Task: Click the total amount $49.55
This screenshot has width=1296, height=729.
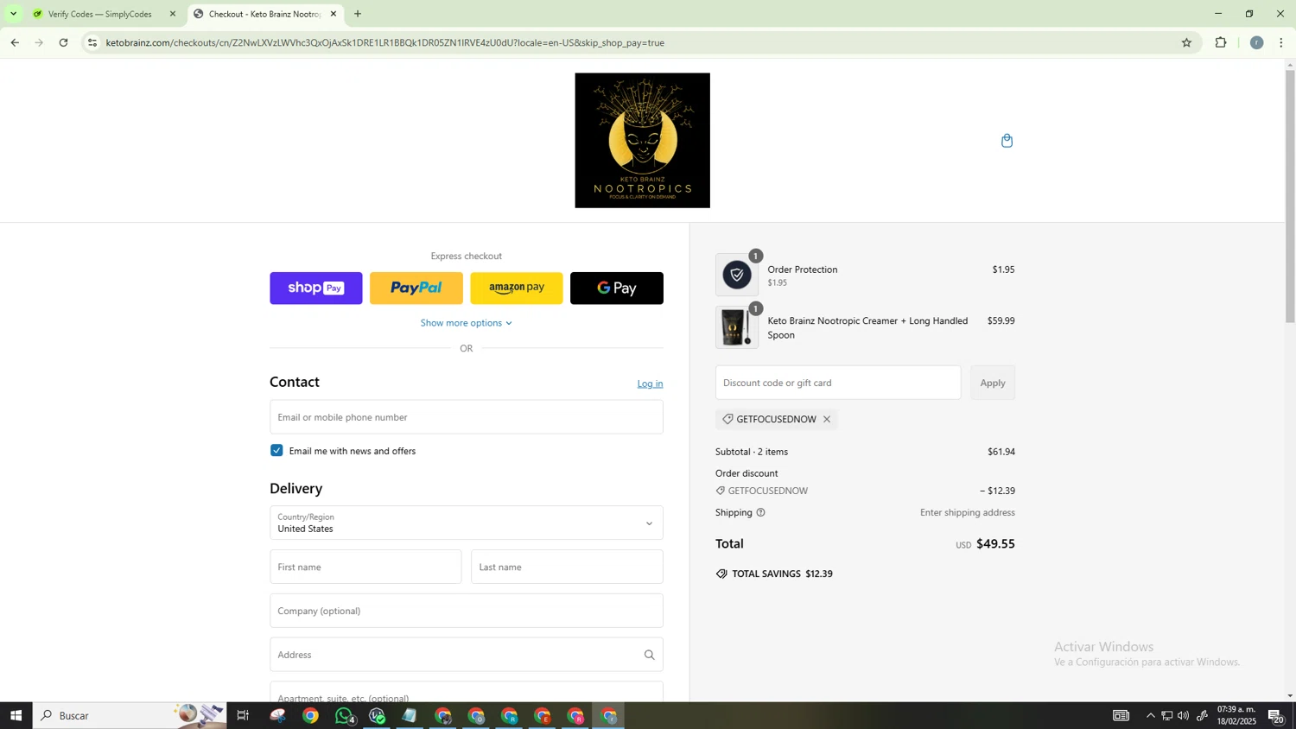Action: point(995,544)
